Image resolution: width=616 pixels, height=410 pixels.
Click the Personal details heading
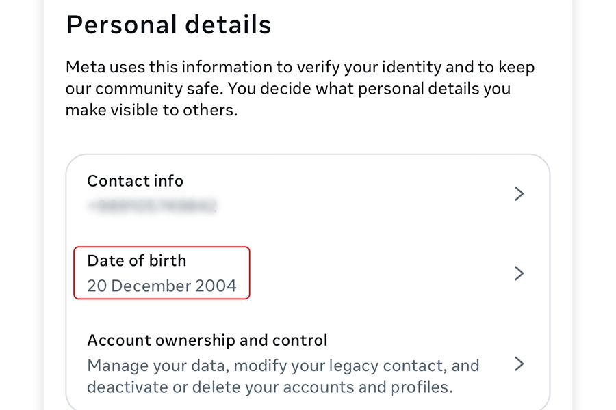point(168,25)
